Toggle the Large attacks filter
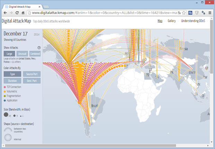The height and width of the screenshot is (149, 215). pyautogui.click(x=10, y=54)
